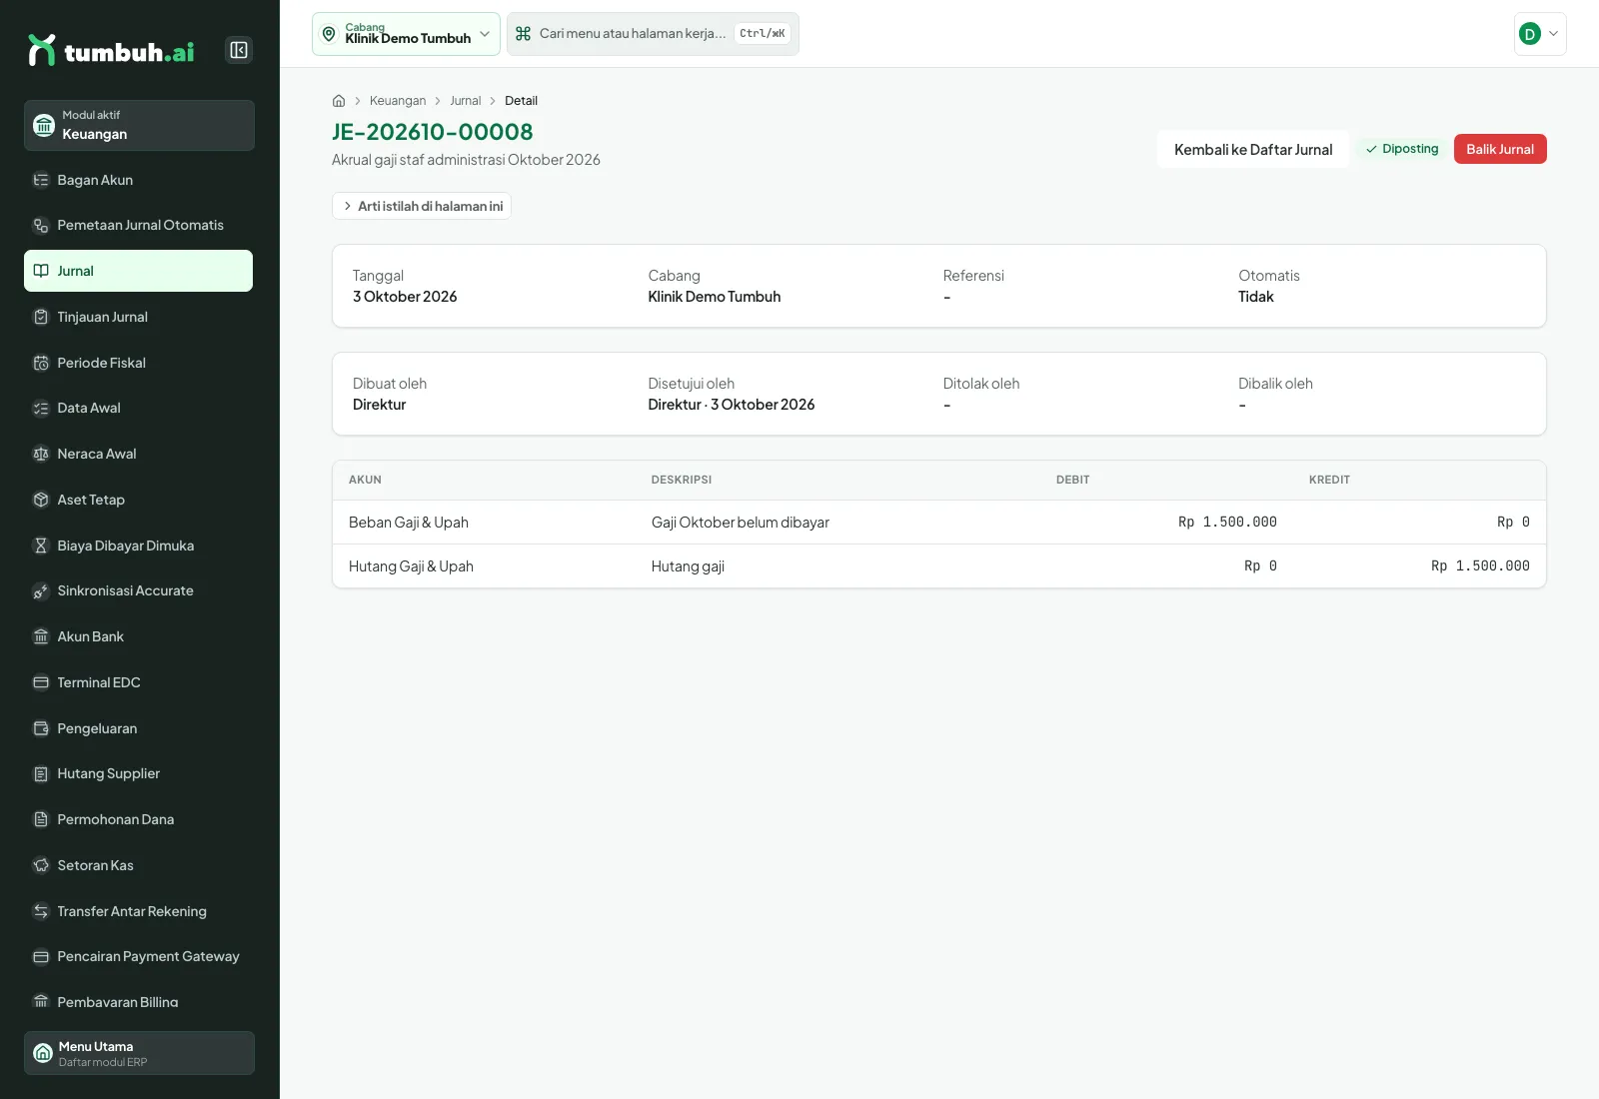Click the Hutang Gaji & Upah account cell
Image resolution: width=1599 pixels, height=1099 pixels.
pos(411,566)
